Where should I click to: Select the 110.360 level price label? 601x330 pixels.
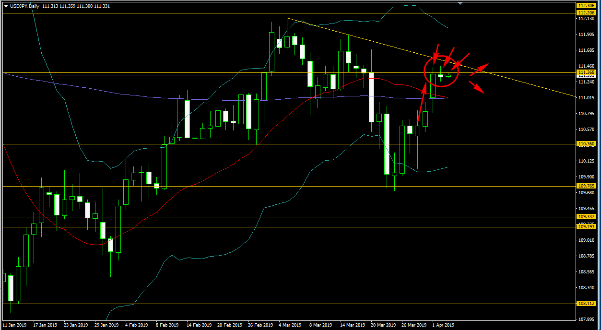[x=587, y=144]
